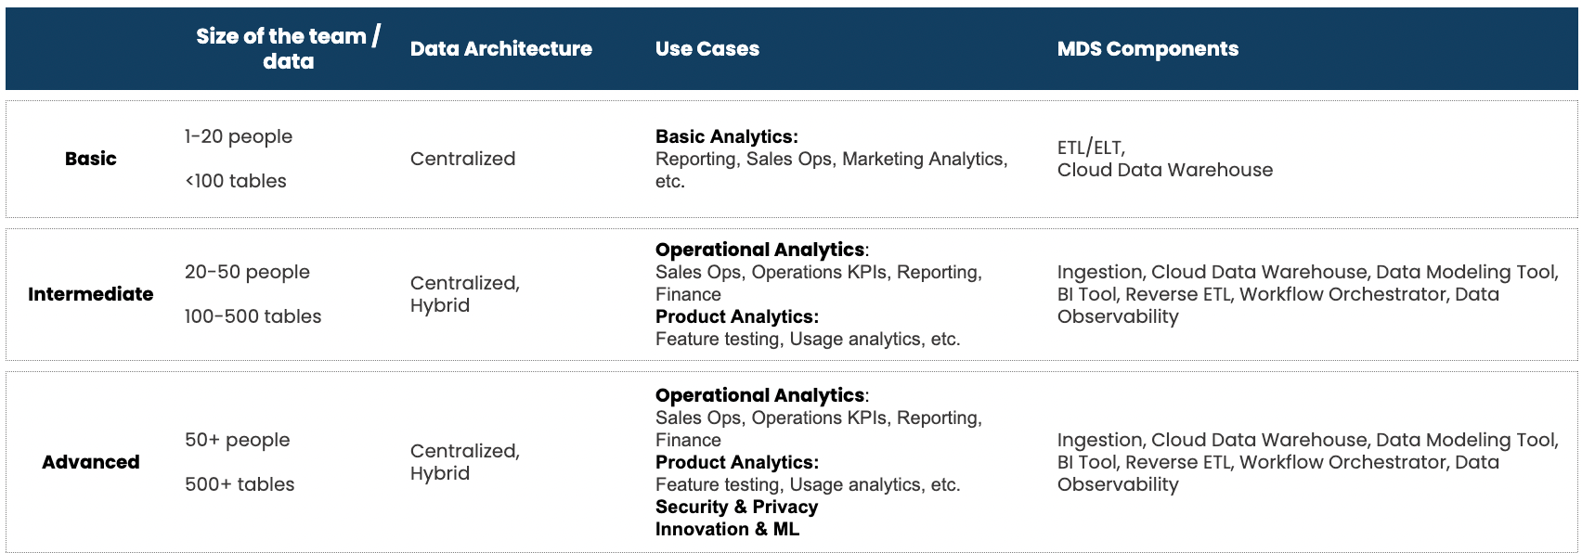Image resolution: width=1582 pixels, height=553 pixels.
Task: Select "Product Analytics:" heading in the Advanced row
Action: point(736,462)
